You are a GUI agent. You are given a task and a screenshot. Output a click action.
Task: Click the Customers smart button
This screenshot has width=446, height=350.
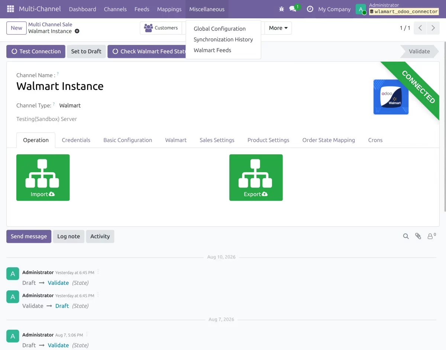click(161, 28)
